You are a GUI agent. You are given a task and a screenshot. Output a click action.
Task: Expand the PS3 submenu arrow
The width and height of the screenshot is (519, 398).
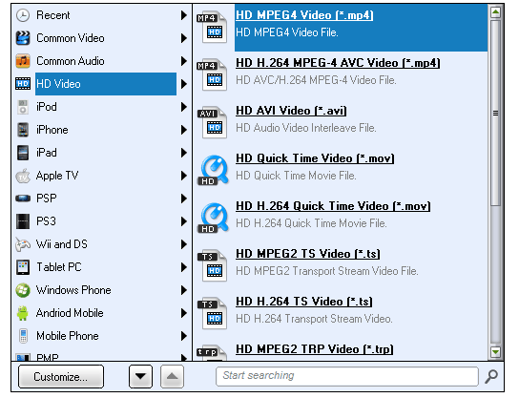point(184,221)
